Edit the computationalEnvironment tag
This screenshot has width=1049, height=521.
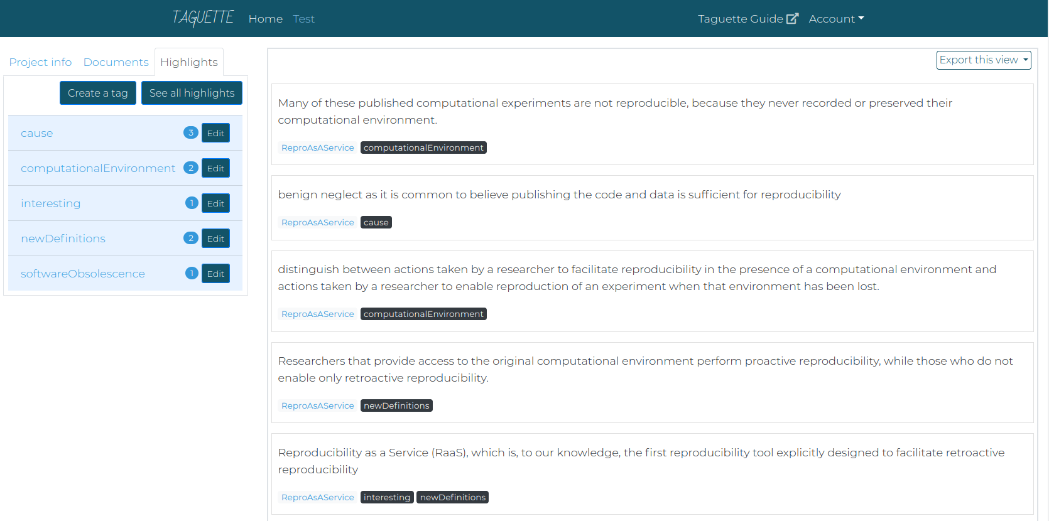point(215,168)
